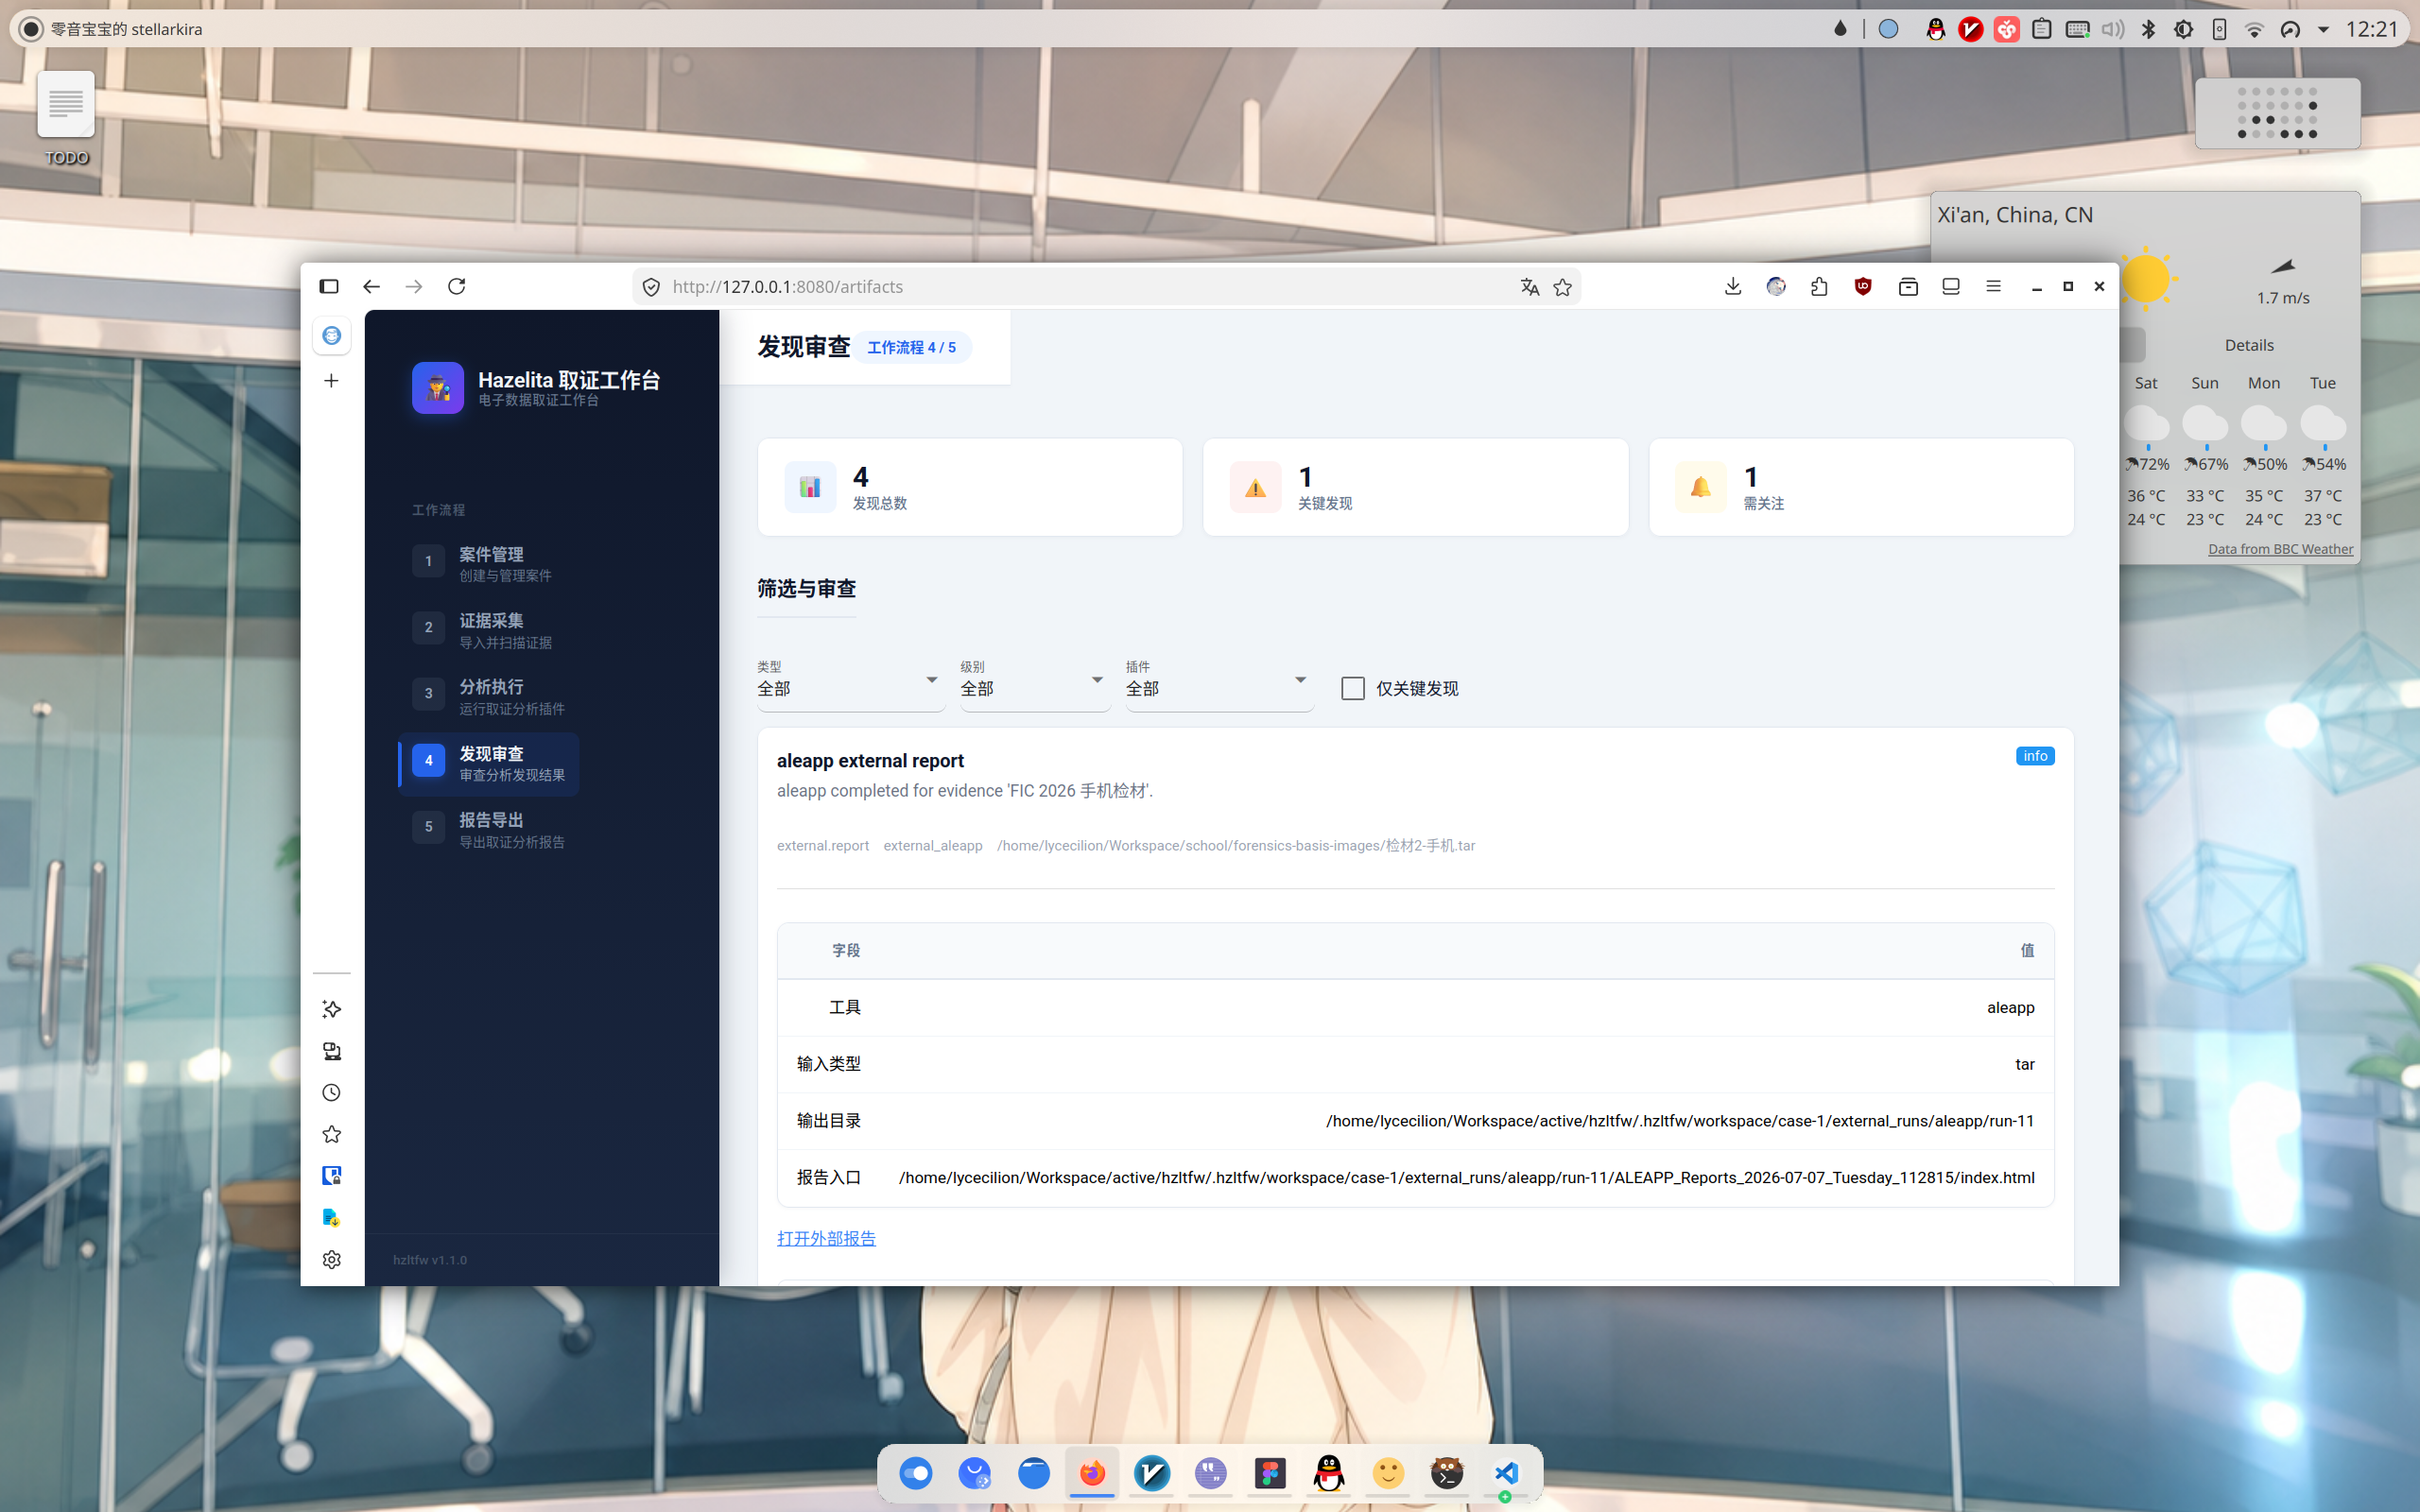Reload the page with the refresh icon
This screenshot has height=1512, width=2420.
point(456,287)
